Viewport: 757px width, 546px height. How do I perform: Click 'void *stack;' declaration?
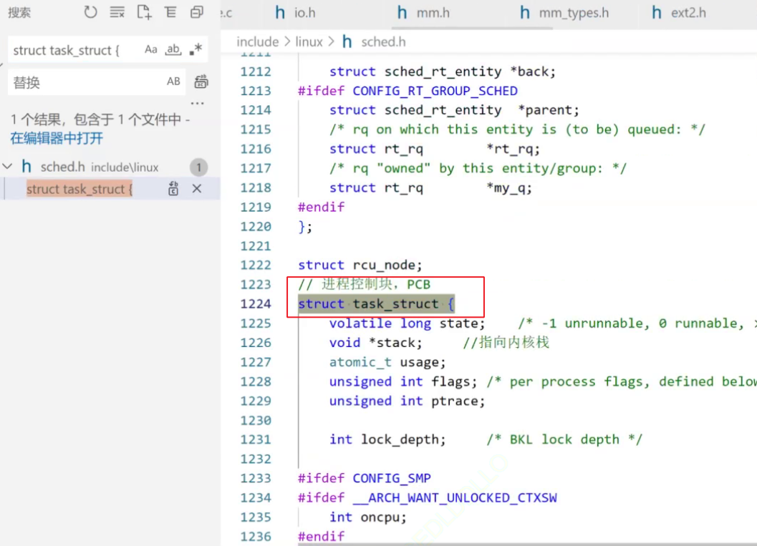tap(375, 343)
